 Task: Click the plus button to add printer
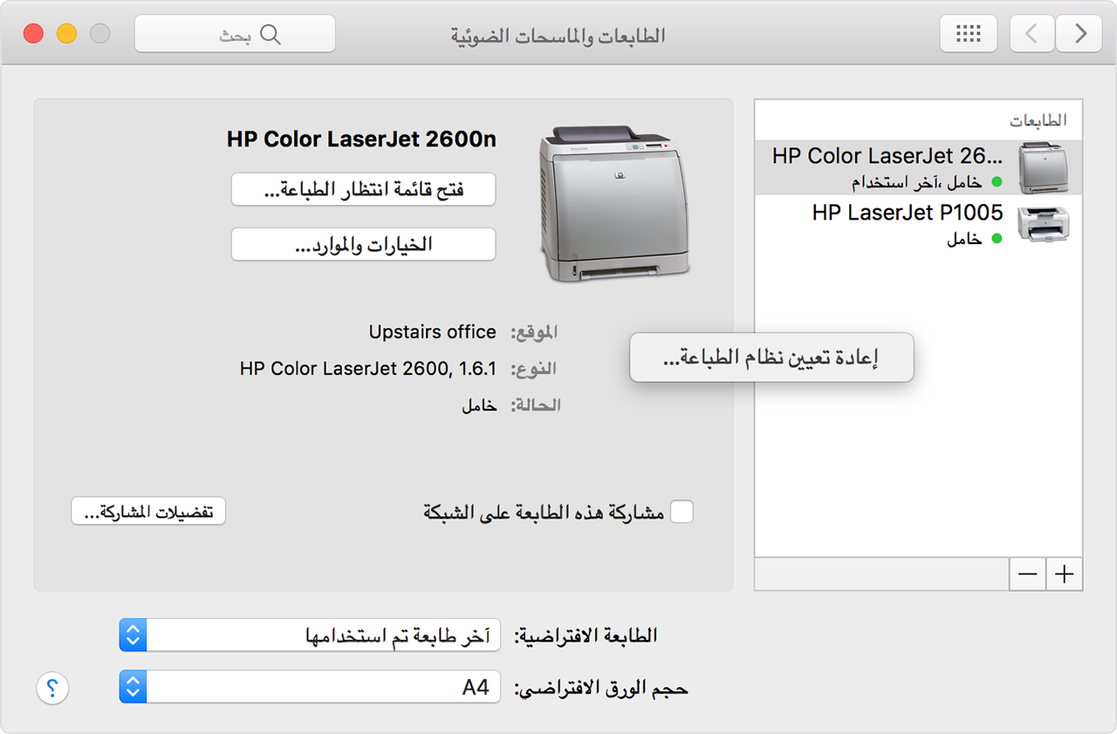(x=1064, y=574)
